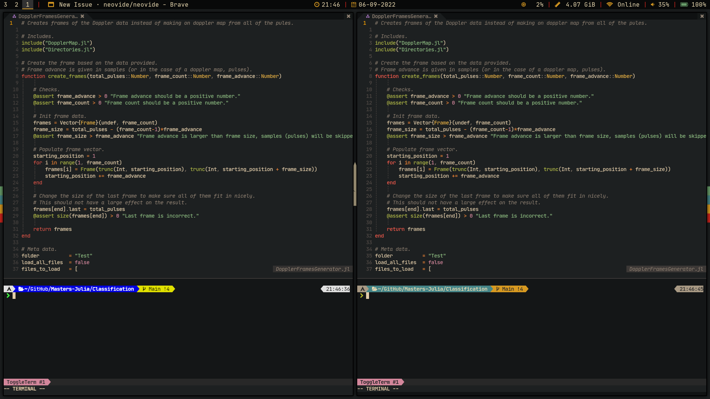Click the WiFi icon labeled Online
The width and height of the screenshot is (710, 399).
[x=609, y=5]
